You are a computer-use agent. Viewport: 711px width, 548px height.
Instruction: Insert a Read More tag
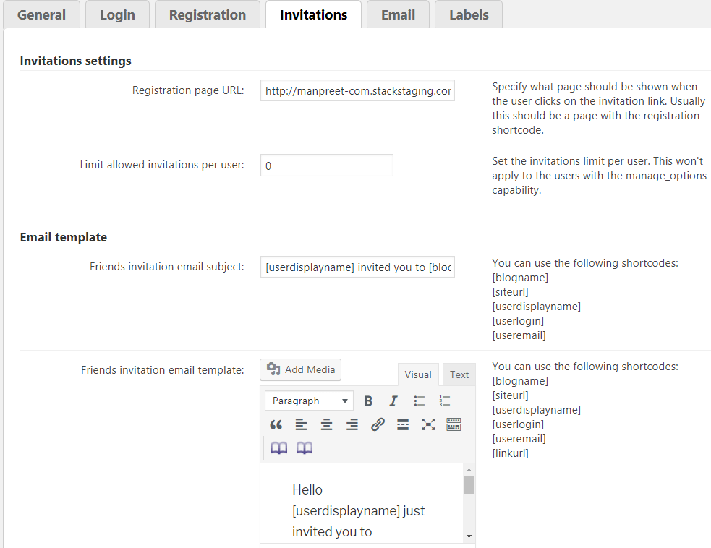403,424
